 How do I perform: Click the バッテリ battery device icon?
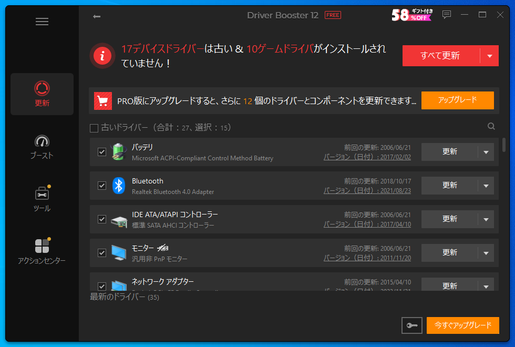(119, 152)
